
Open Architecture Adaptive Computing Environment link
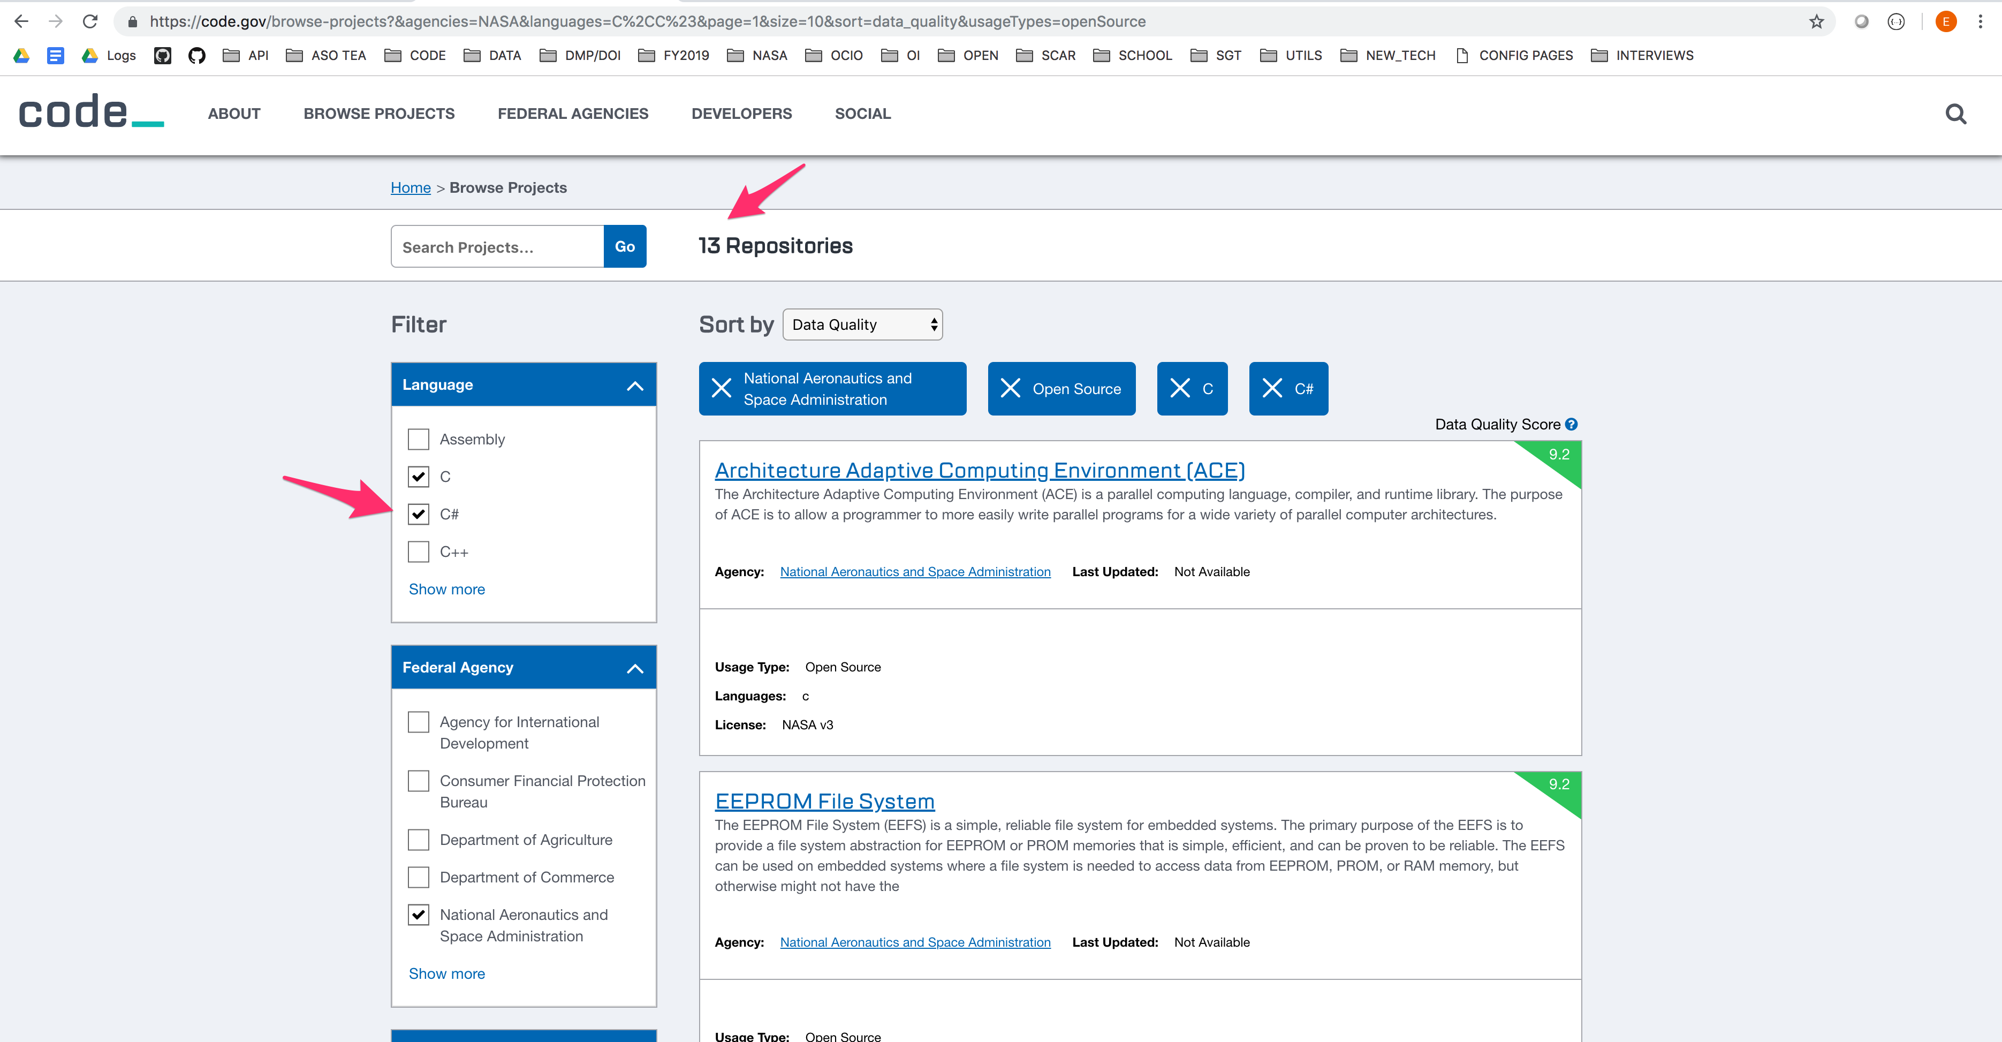click(979, 471)
